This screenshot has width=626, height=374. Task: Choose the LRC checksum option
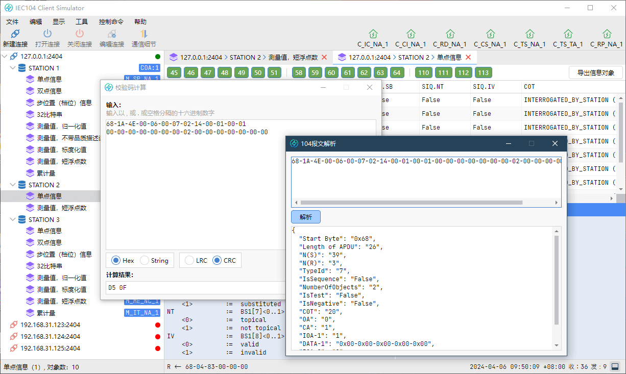pos(188,260)
